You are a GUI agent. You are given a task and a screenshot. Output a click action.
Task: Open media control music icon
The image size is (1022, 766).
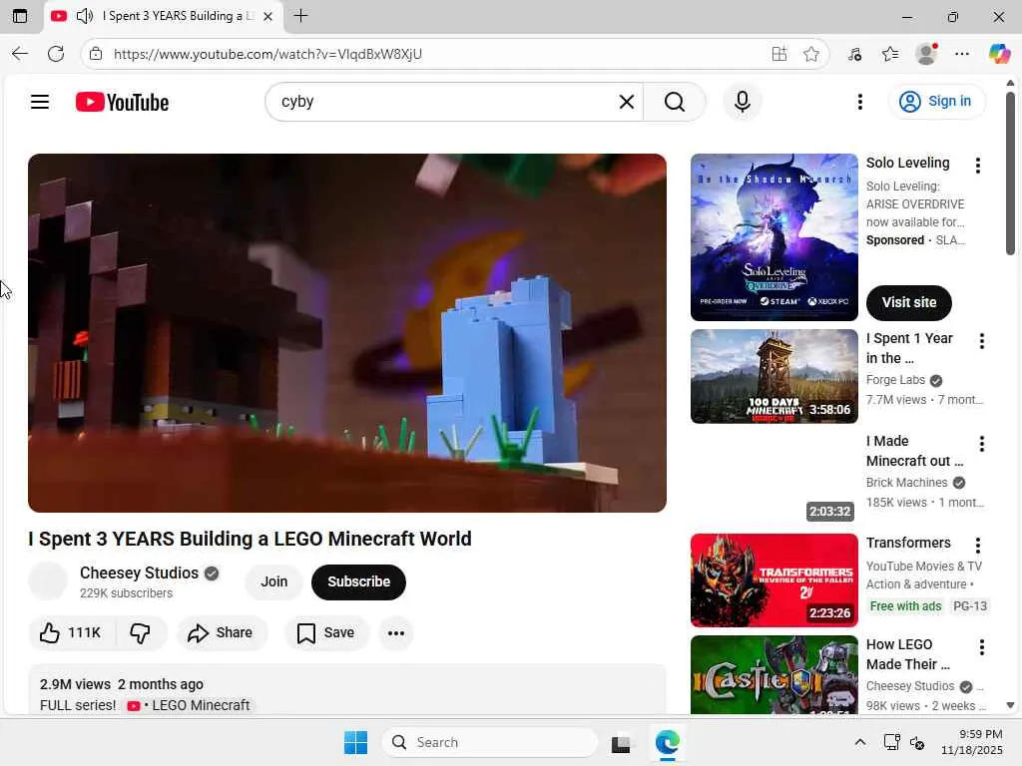pyautogui.click(x=854, y=54)
